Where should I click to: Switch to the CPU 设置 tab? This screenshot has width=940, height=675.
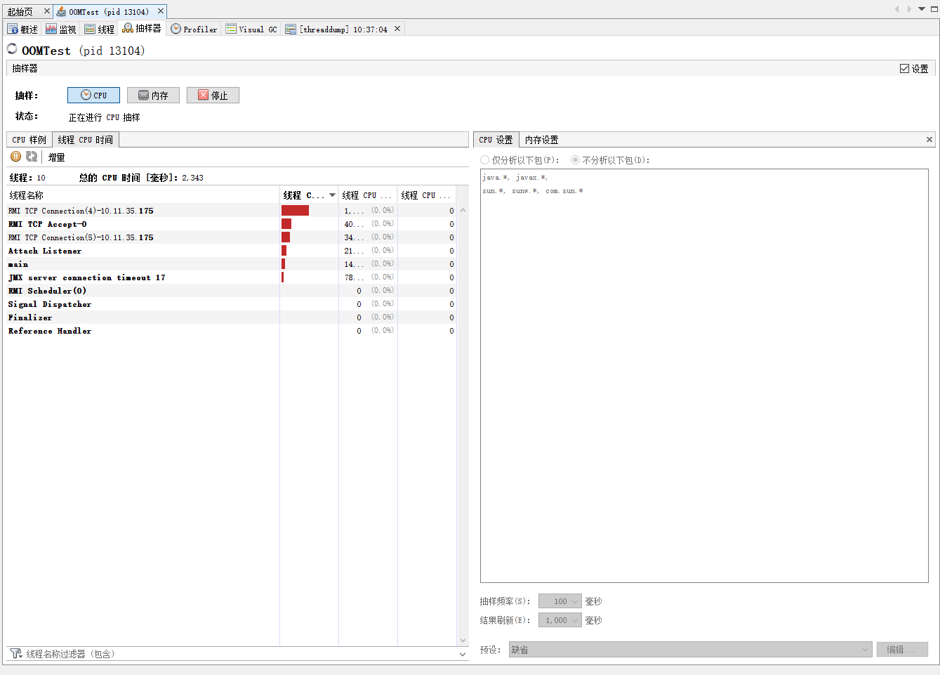(x=496, y=140)
